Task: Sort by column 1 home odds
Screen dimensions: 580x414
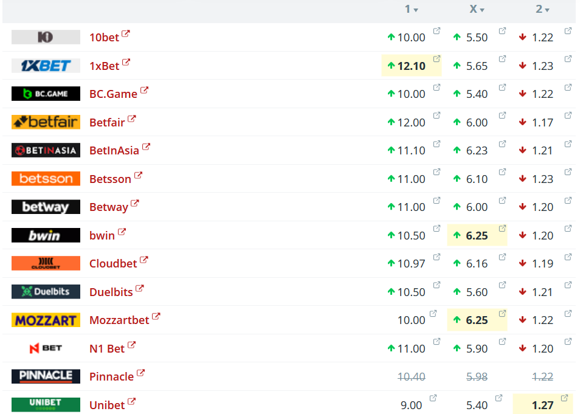Action: coord(411,10)
